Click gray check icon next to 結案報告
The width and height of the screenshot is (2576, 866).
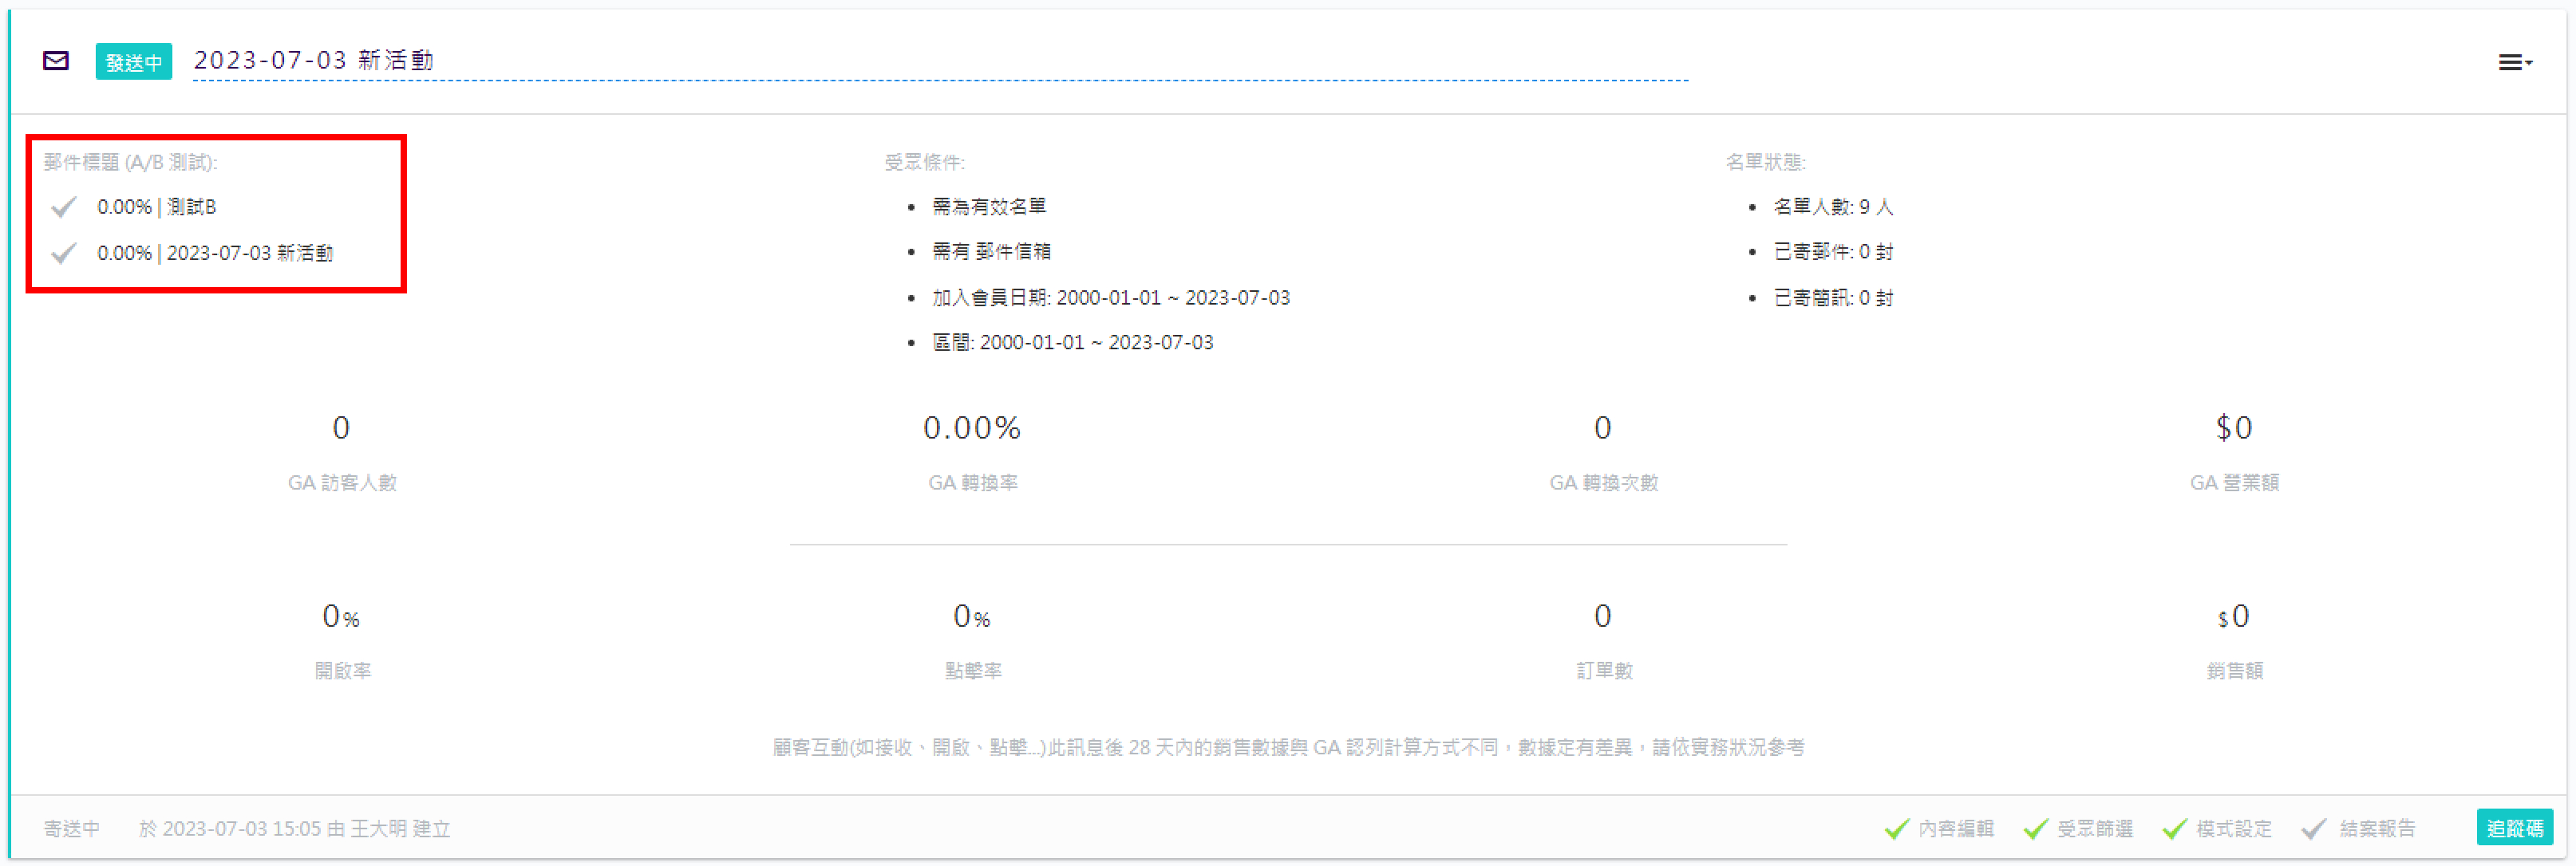pyautogui.click(x=2313, y=828)
